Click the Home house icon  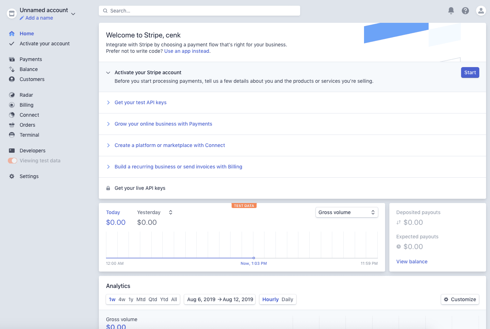click(12, 34)
